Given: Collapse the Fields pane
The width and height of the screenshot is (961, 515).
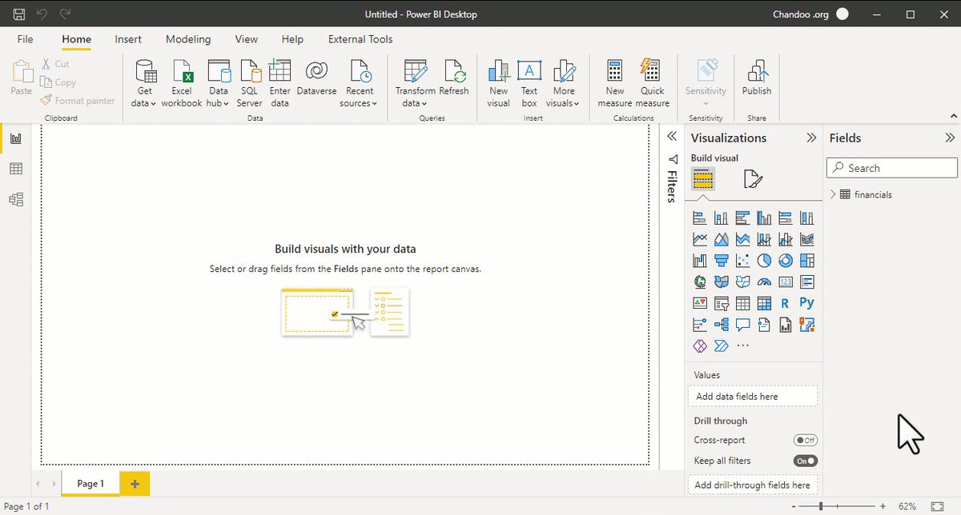Looking at the screenshot, I should (x=951, y=138).
